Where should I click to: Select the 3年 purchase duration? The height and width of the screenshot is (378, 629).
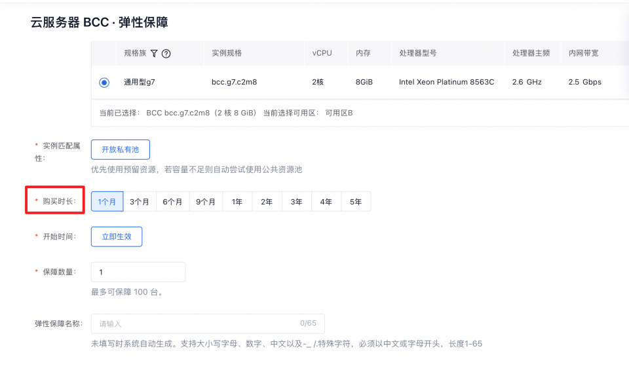[x=296, y=201]
